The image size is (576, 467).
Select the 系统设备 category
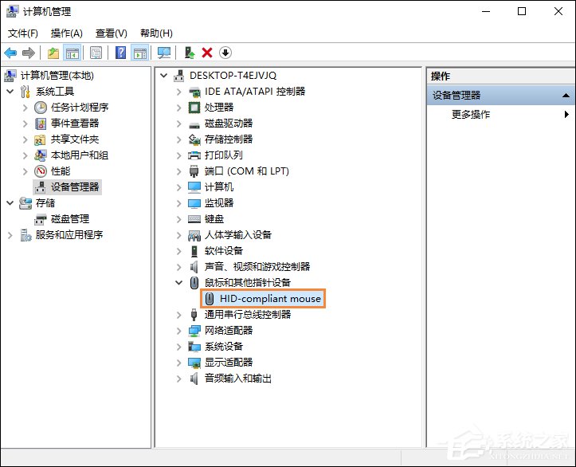[224, 347]
